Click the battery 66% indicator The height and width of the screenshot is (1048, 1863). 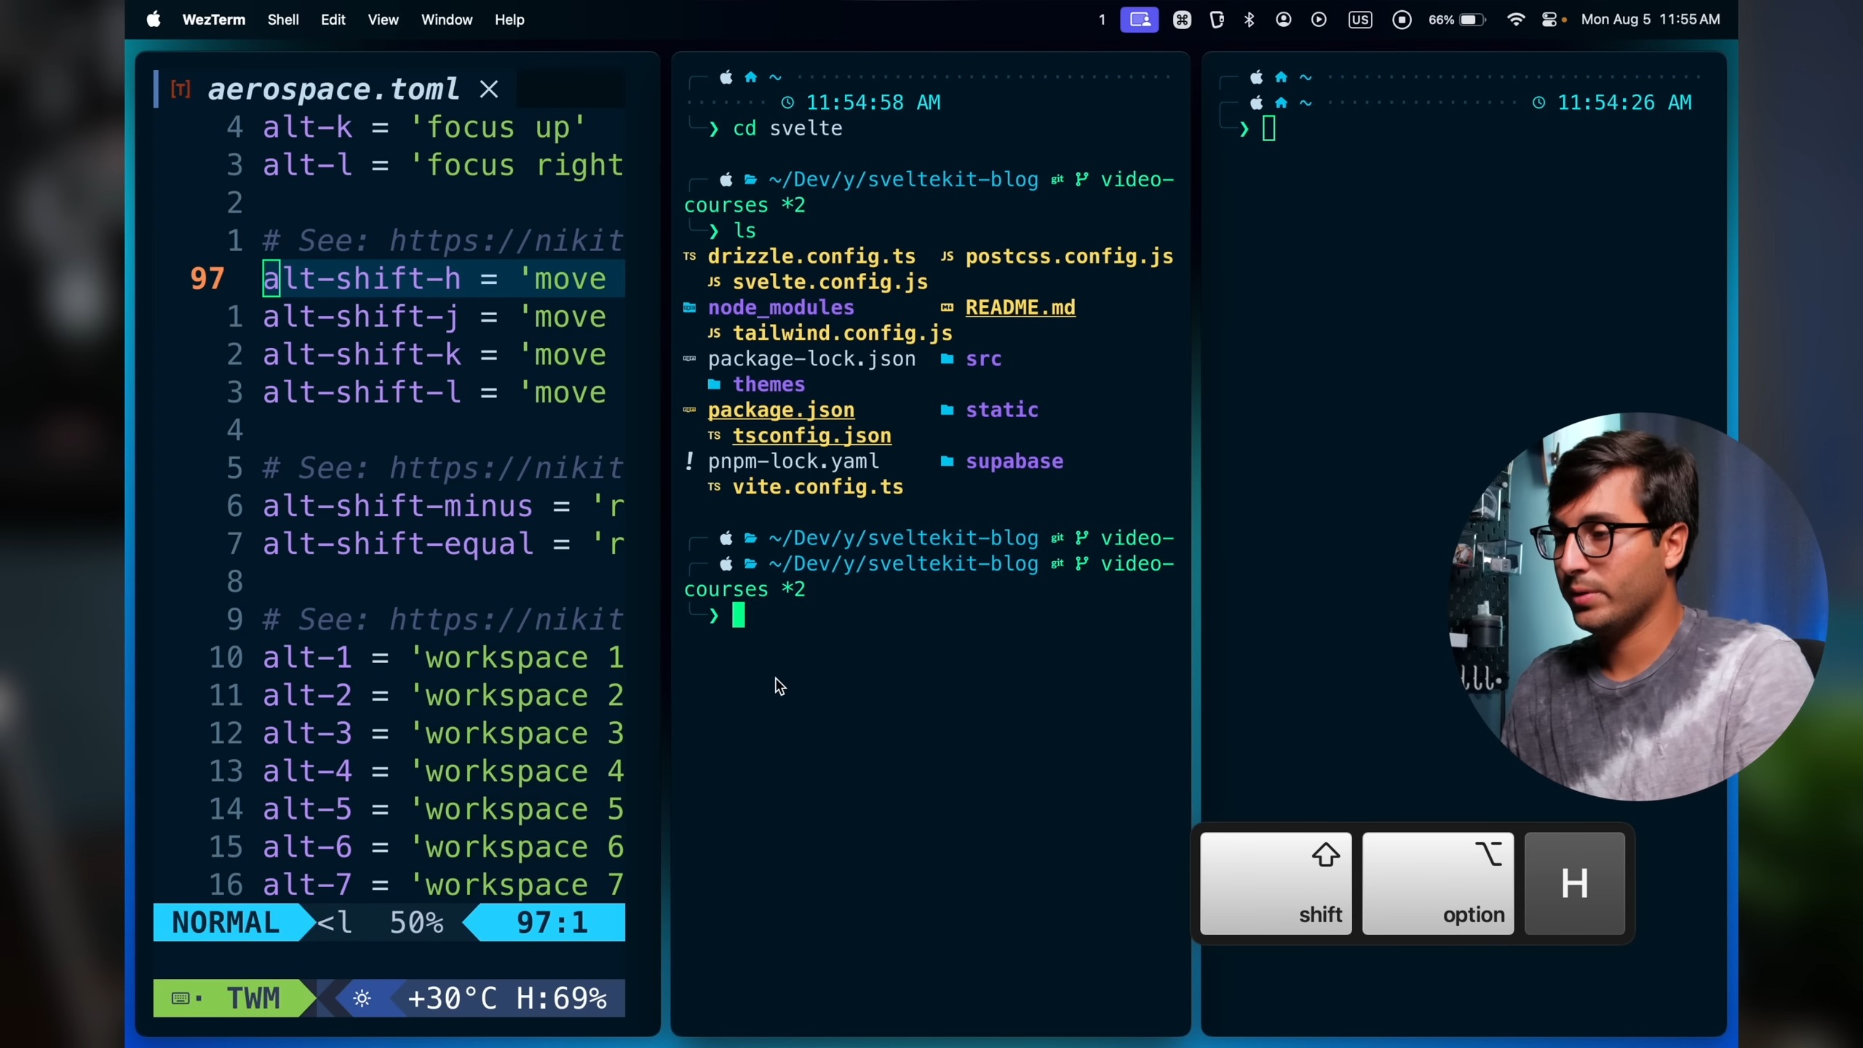(x=1456, y=20)
